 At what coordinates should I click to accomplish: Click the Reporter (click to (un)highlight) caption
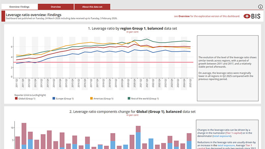click(x=30, y=95)
